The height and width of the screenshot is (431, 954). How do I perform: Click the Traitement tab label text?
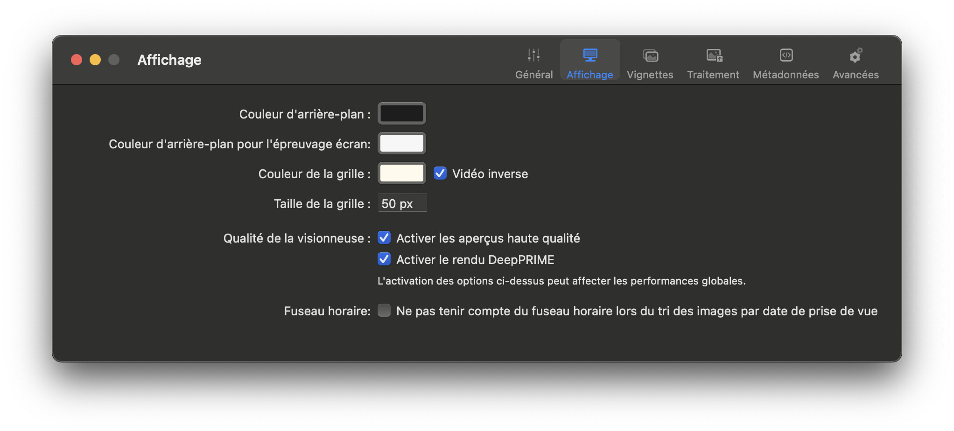(x=713, y=75)
